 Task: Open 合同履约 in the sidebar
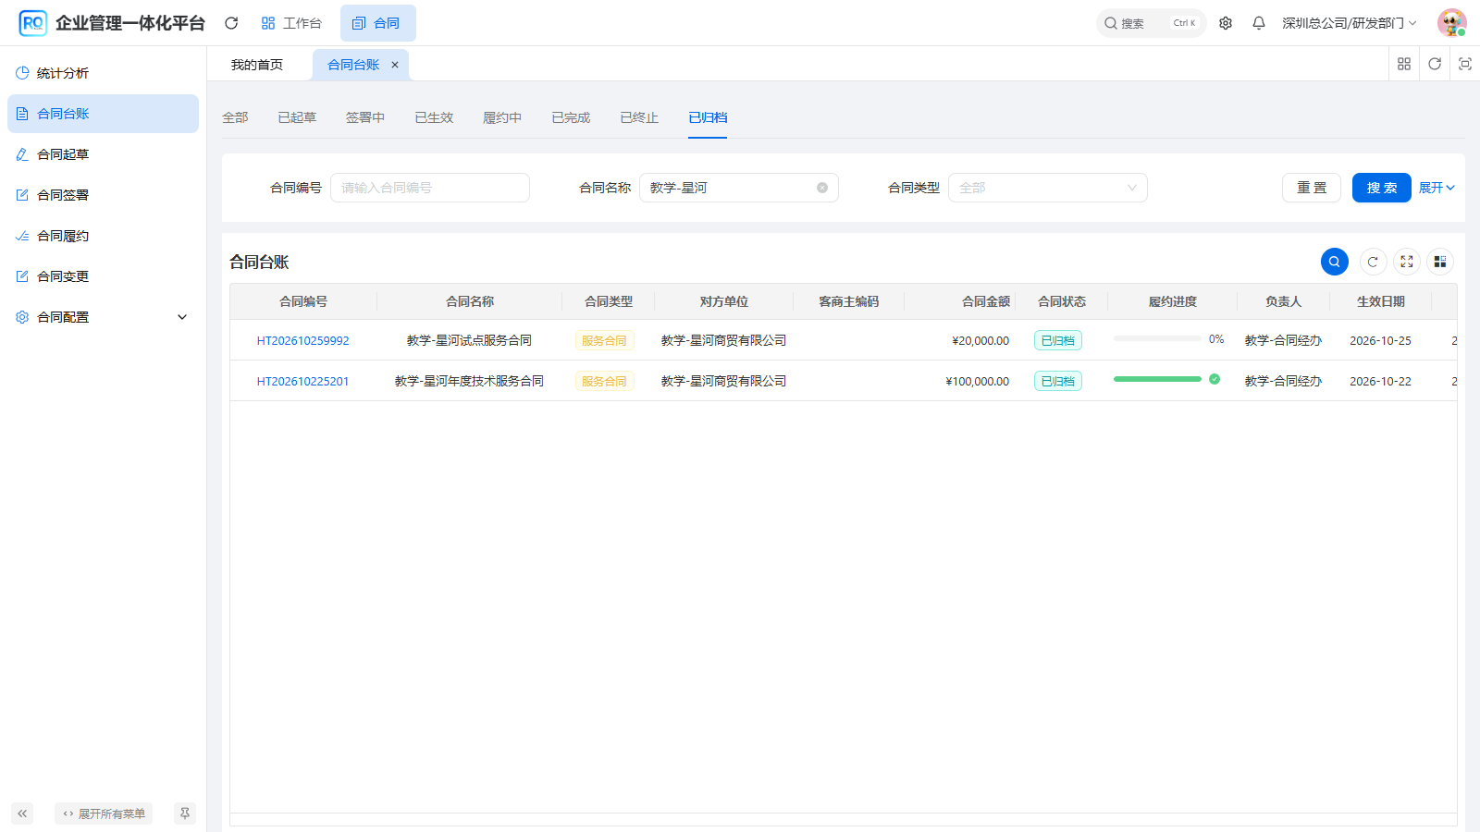click(x=103, y=236)
